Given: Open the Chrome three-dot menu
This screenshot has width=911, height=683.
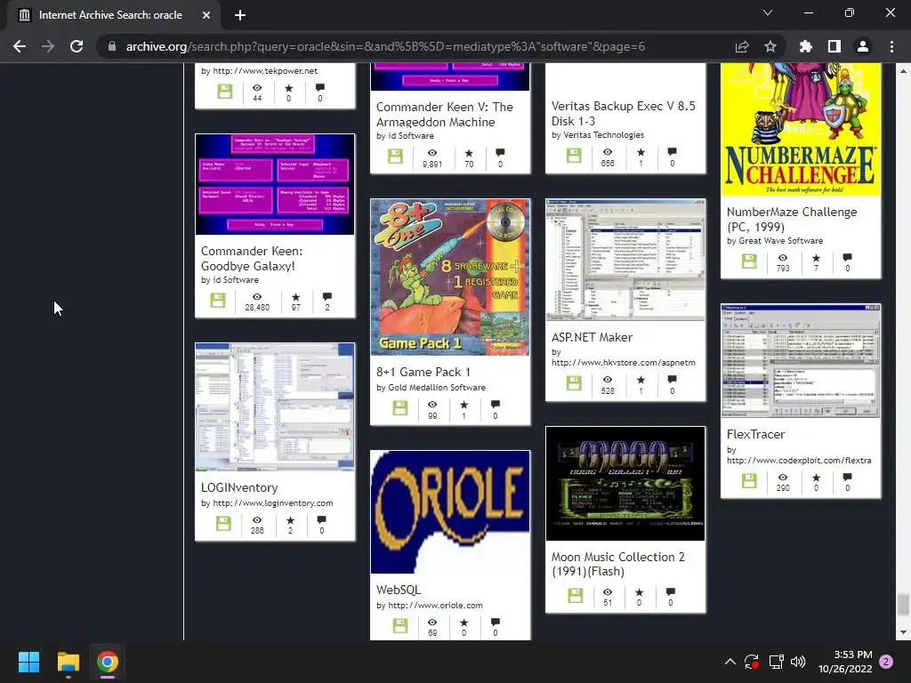Looking at the screenshot, I should point(891,46).
